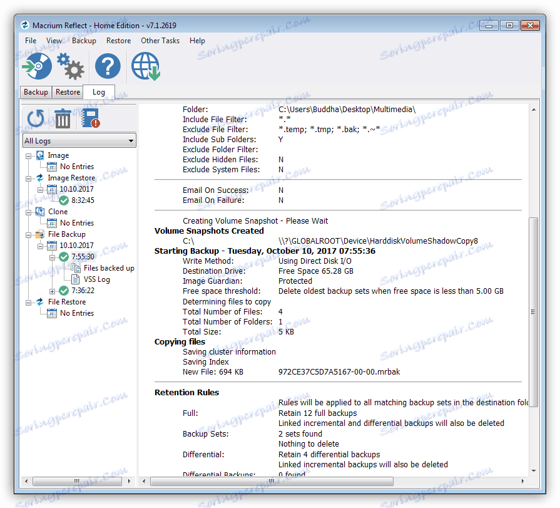Viewport: 560px width, 508px height.
Task: Collapse the 7:55:30 log entry
Action: click(x=52, y=257)
